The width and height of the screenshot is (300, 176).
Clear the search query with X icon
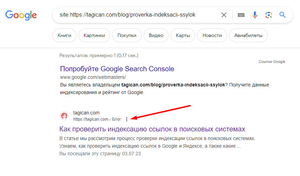tap(224, 15)
